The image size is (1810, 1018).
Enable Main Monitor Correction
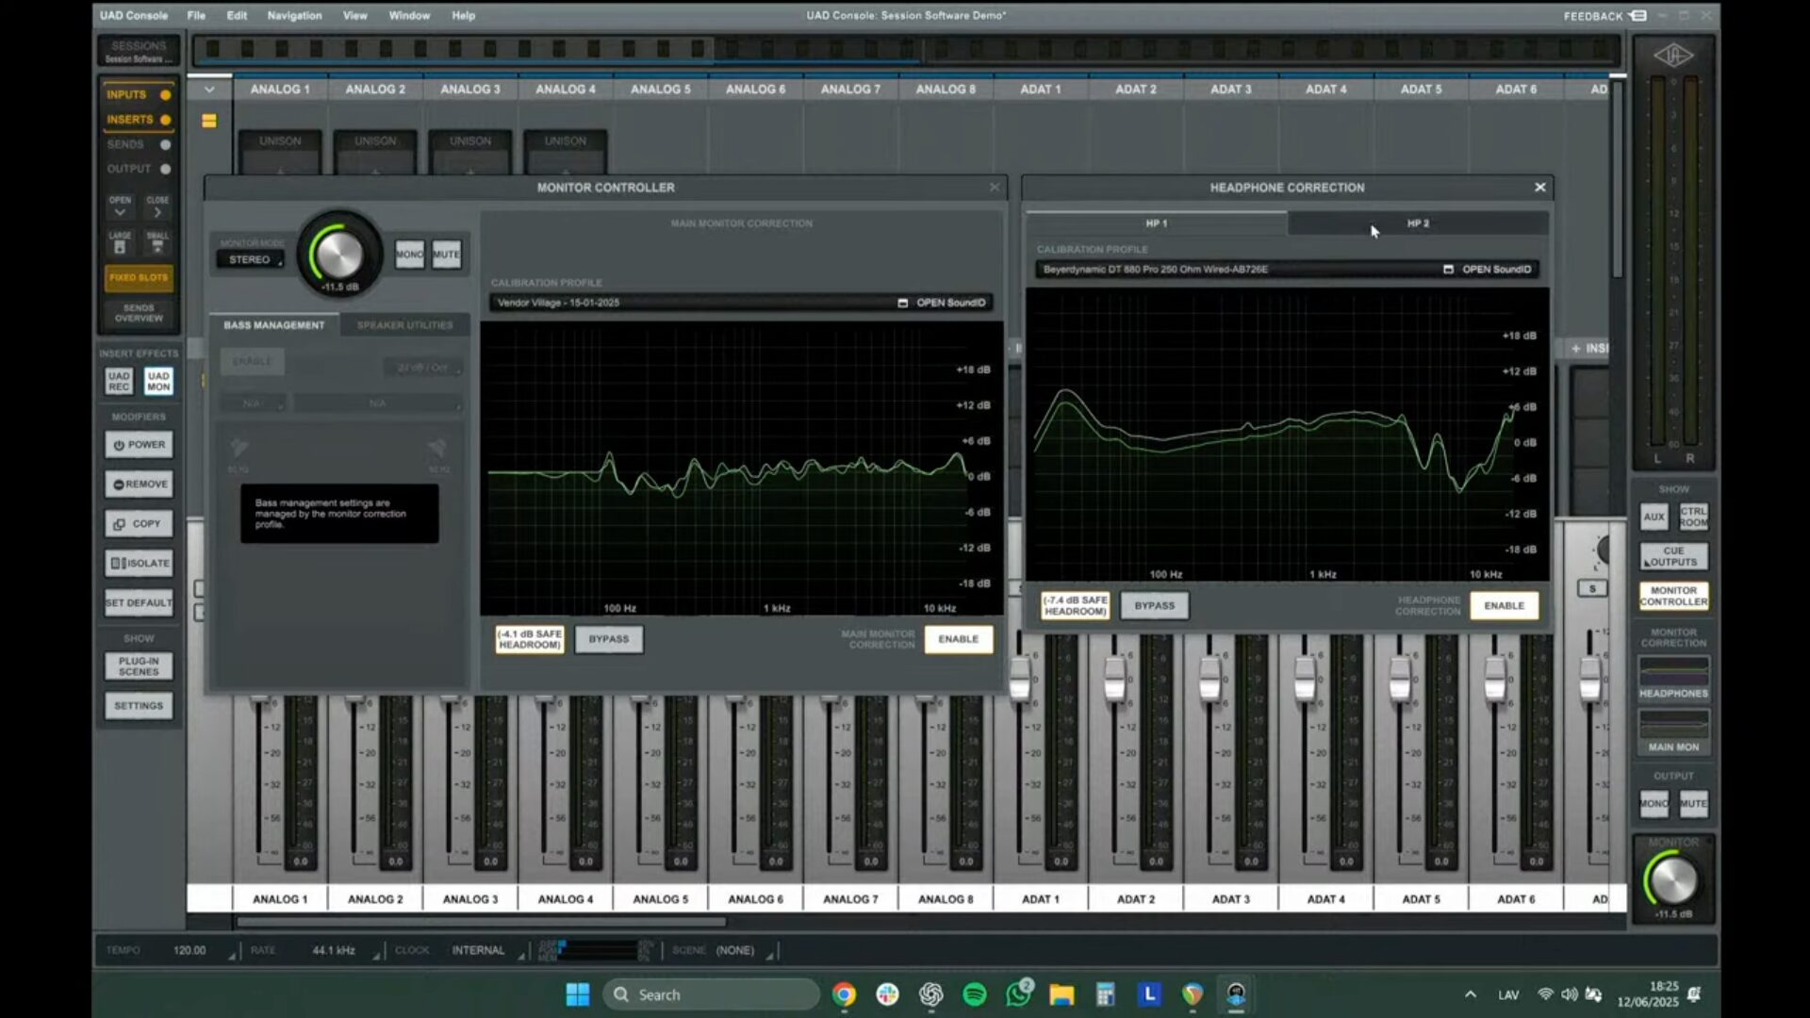958,639
